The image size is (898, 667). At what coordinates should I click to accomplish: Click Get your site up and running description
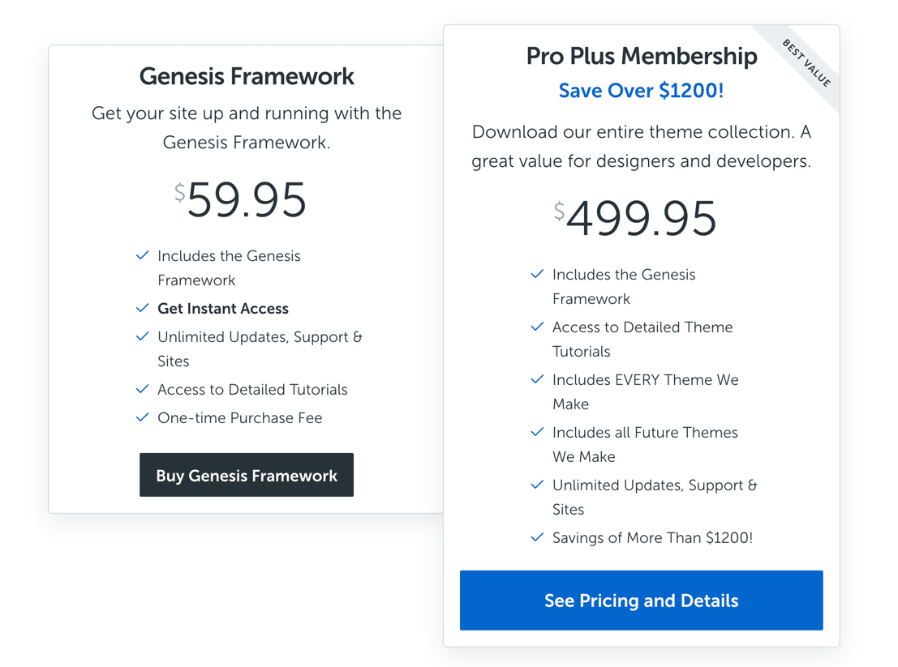[x=247, y=127]
